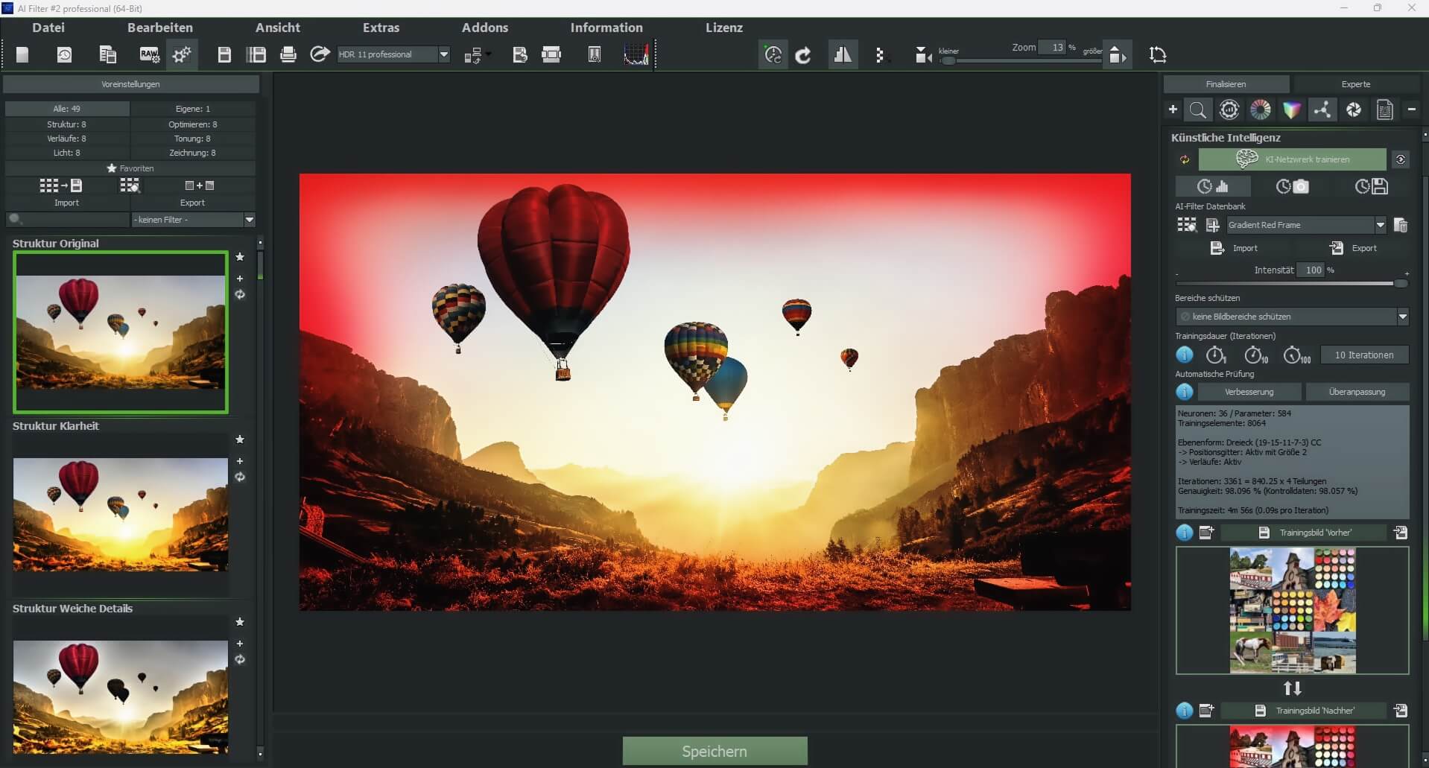Flip the image horizontally
The height and width of the screenshot is (768, 1429).
coord(843,54)
